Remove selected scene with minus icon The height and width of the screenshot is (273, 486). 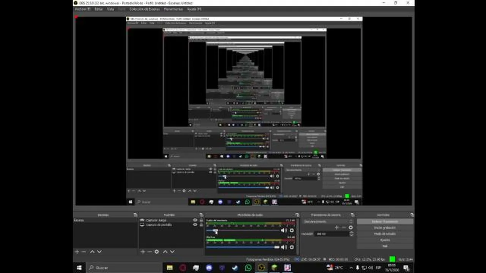tap(84, 251)
